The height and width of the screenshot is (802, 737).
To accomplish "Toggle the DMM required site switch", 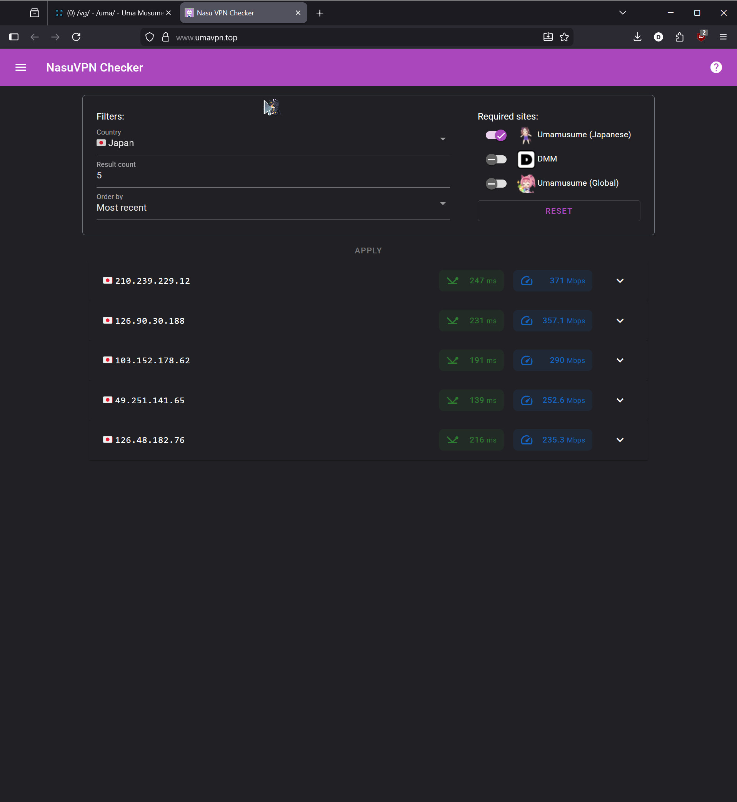I will tap(496, 160).
